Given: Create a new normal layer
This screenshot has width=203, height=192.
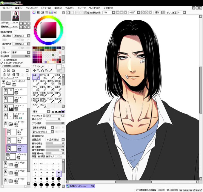Looking at the screenshot, I should (x=4, y=70).
